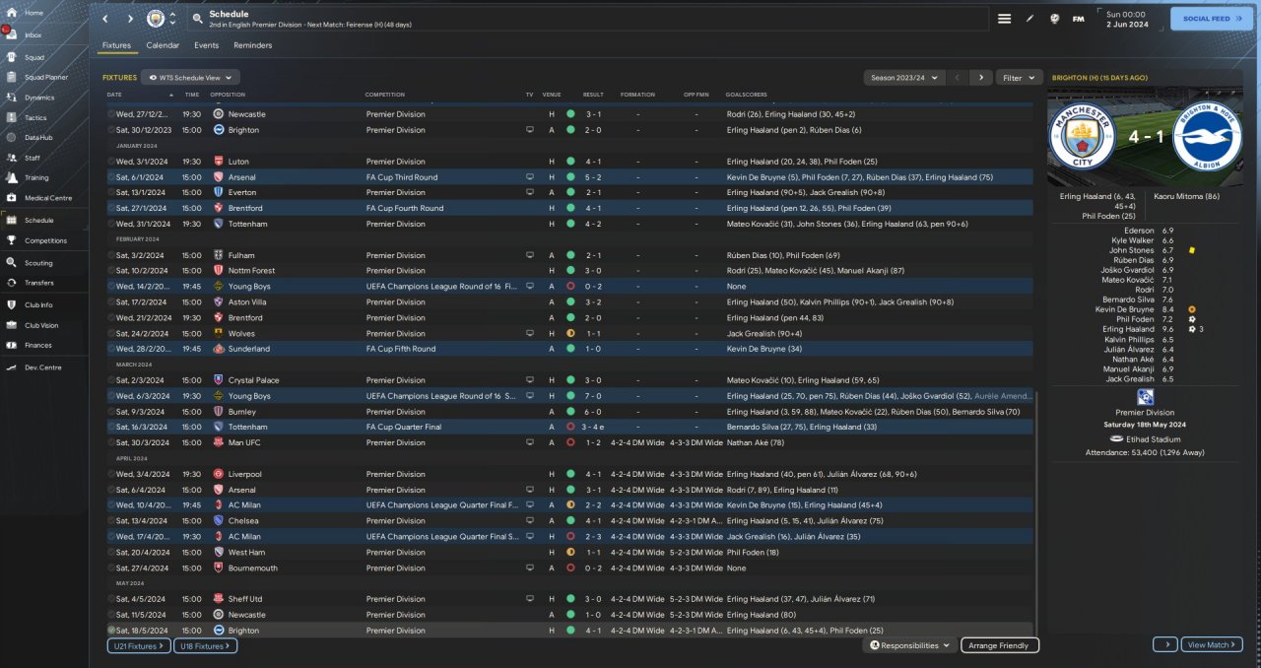Select the Sat 18/5/2024 Brighton fixture radio

[x=111, y=631]
